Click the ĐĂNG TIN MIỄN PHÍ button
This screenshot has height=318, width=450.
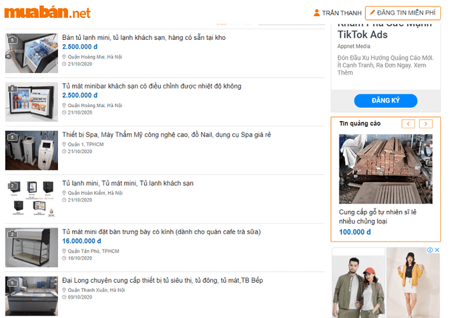click(x=402, y=13)
